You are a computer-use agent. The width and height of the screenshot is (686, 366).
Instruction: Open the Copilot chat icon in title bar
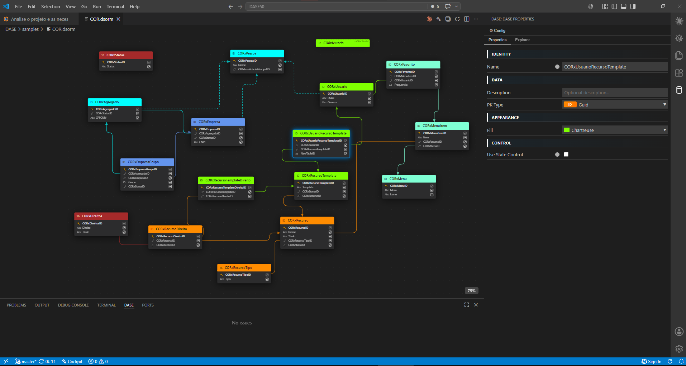pos(448,6)
